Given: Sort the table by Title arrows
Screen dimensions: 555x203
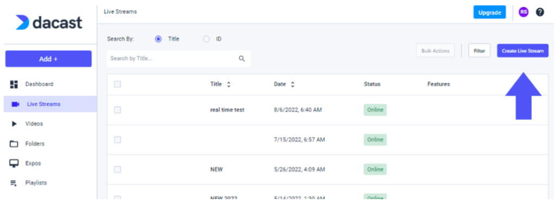Looking at the screenshot, I should point(229,84).
